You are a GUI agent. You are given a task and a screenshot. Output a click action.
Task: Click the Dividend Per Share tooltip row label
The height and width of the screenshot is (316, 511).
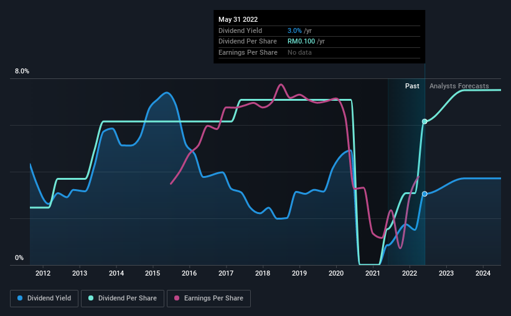point(248,42)
